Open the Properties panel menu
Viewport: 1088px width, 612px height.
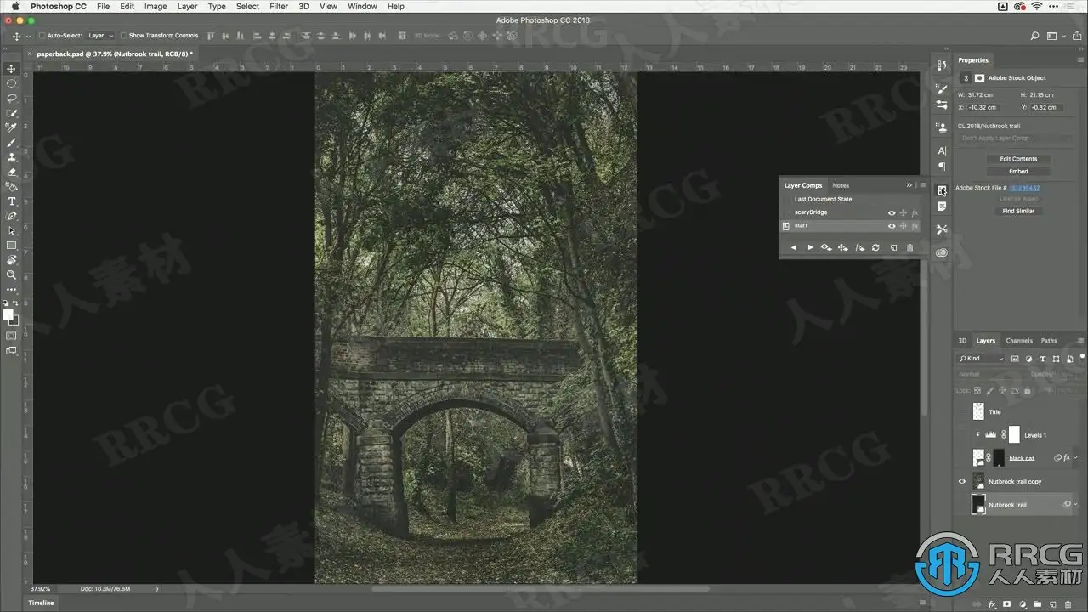point(1080,60)
